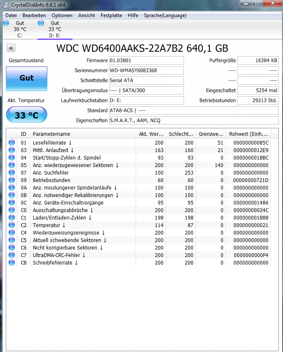The width and height of the screenshot is (283, 352).
Task: Click the CrystalDiskInfo title bar app icon
Action: [x=6, y=5]
